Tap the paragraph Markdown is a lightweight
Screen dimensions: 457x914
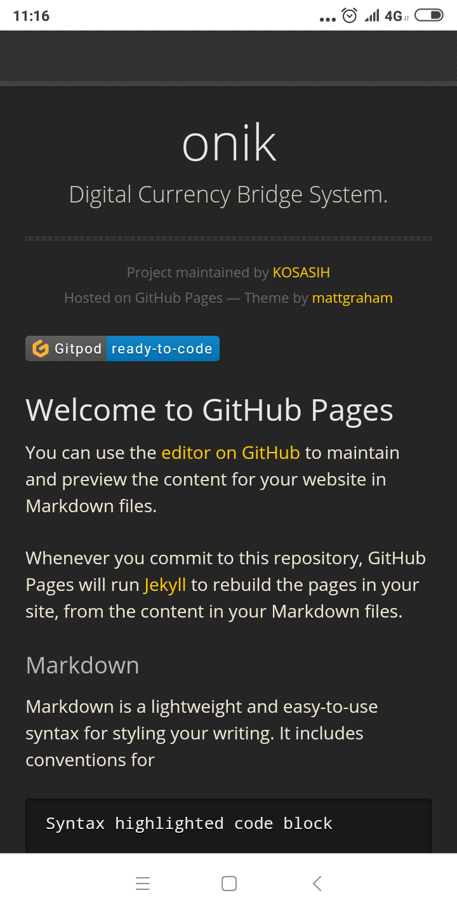pos(202,733)
